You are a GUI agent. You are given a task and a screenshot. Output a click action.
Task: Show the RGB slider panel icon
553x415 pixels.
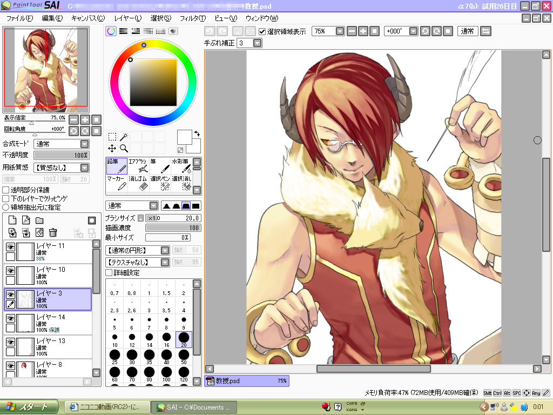point(123,31)
